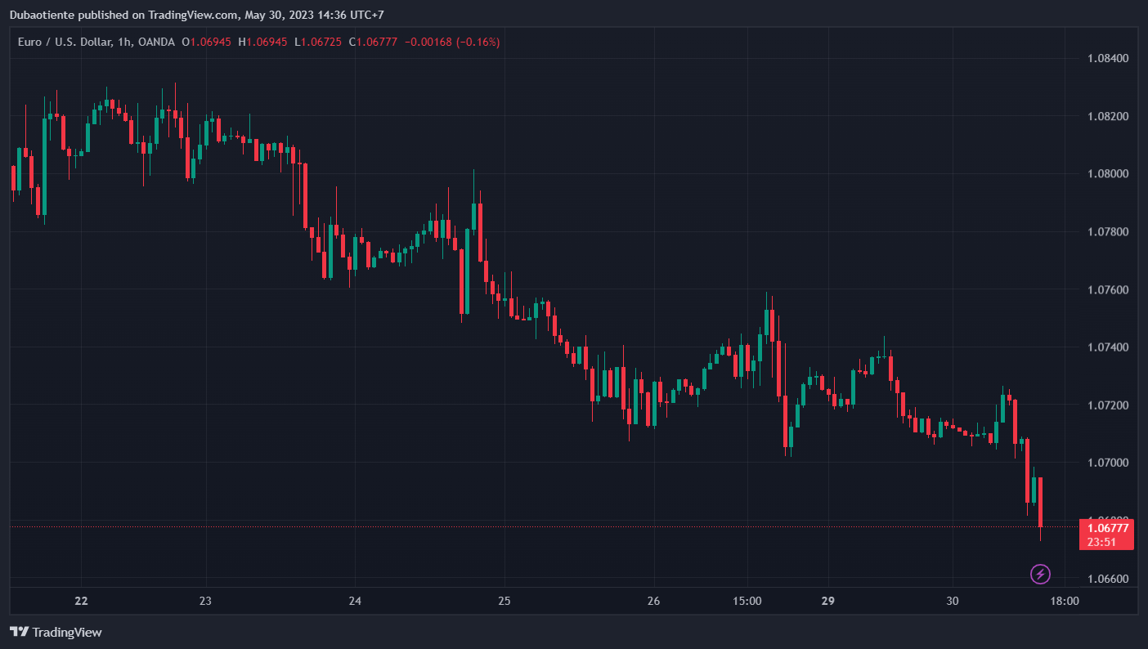Click the 1.07600 price axis label
Screen dimensions: 1148x649
(1107, 290)
